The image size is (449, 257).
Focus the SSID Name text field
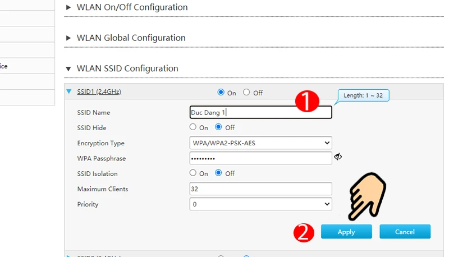click(x=261, y=113)
